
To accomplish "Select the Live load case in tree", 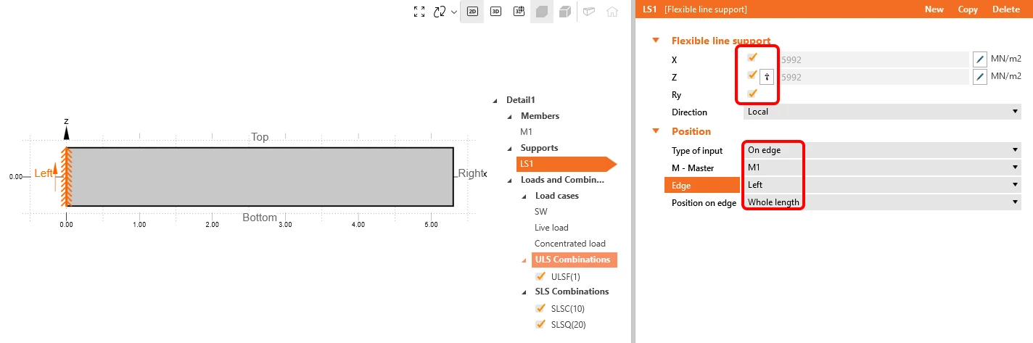I will tap(551, 228).
